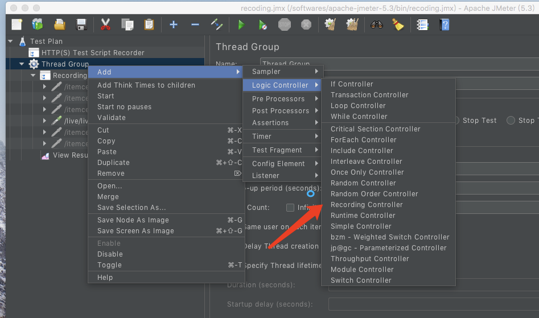Start the test with green play icon
Image resolution: width=539 pixels, height=318 pixels.
[x=241, y=24]
